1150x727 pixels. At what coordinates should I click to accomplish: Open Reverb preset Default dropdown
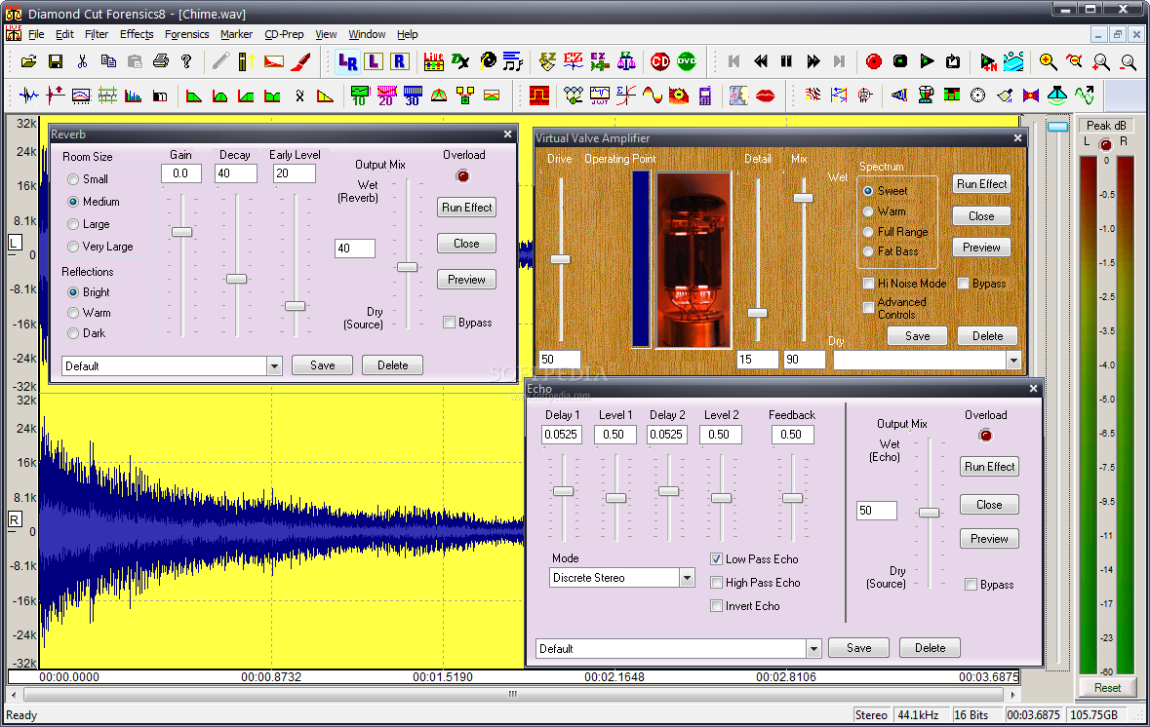click(x=274, y=366)
